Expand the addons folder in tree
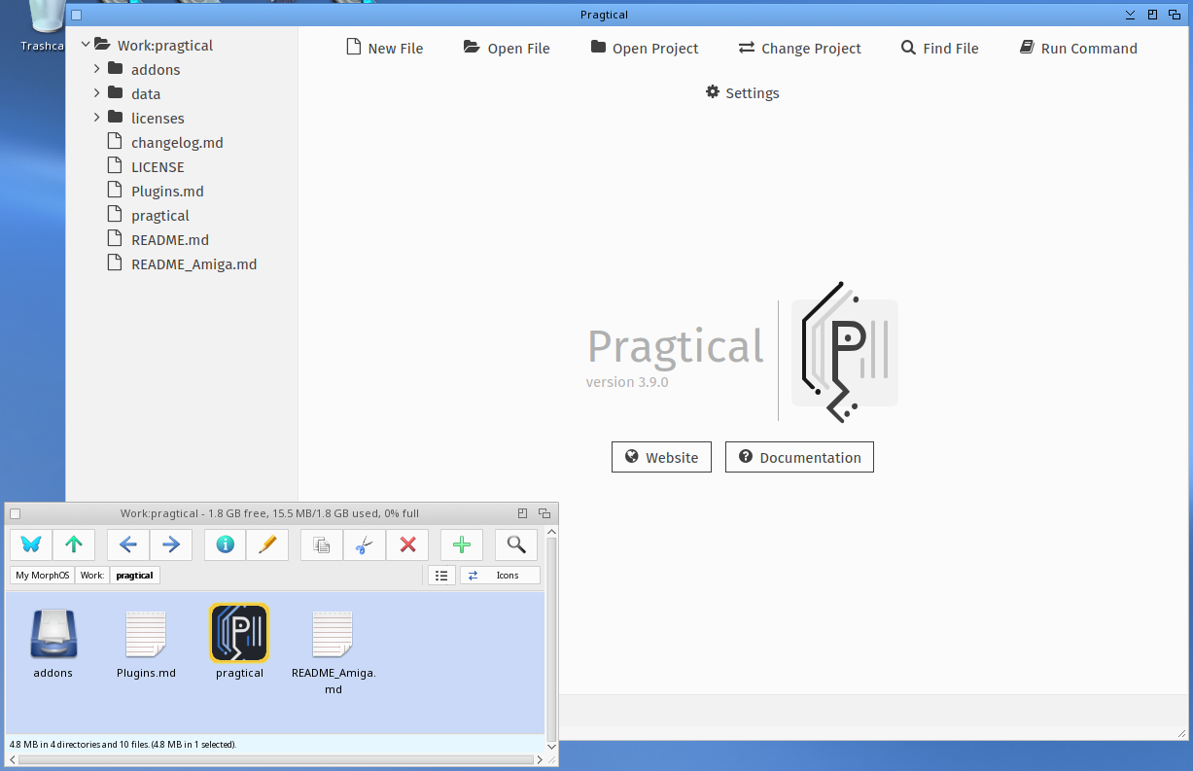 tap(97, 69)
